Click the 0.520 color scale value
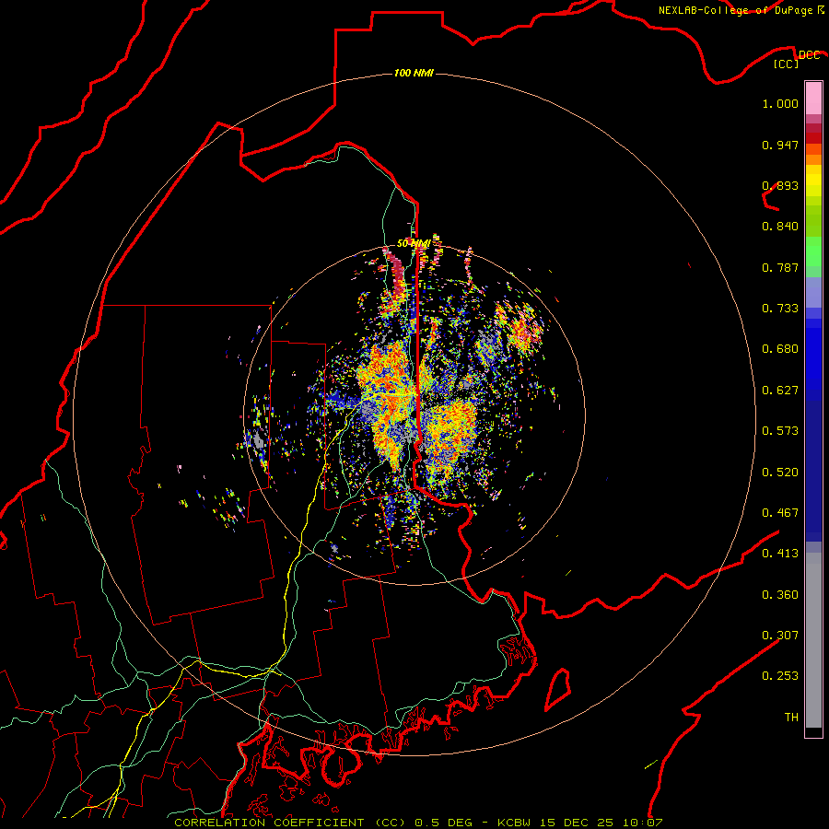 (780, 473)
